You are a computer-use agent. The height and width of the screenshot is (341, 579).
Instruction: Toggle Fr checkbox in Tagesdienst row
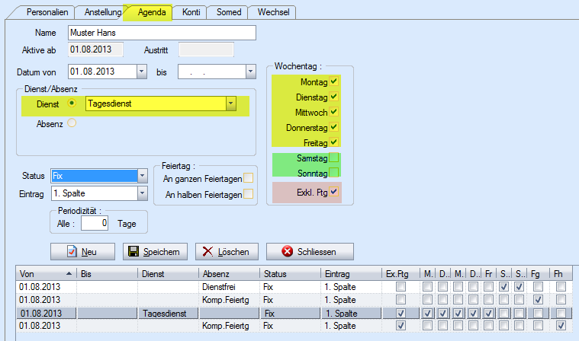coord(488,314)
